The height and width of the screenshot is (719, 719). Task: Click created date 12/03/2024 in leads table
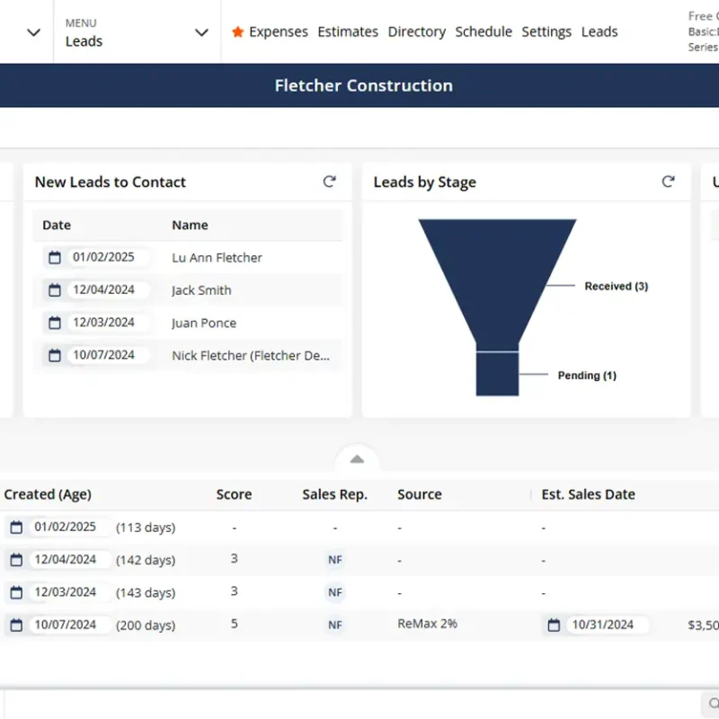[65, 591]
